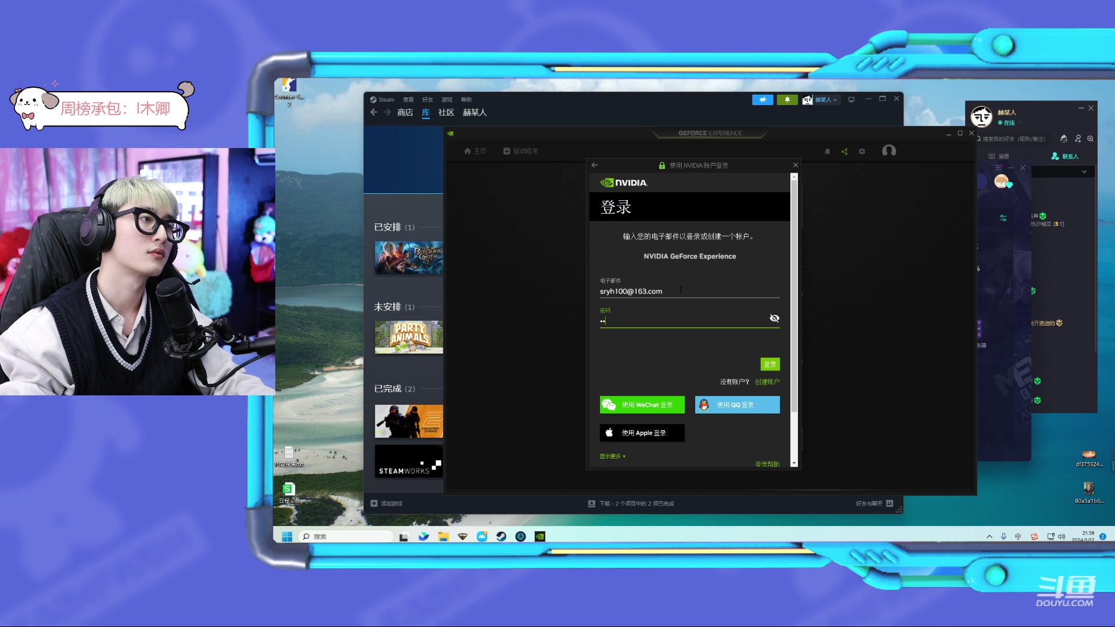
Task: Expand 显示更多 login options
Action: click(612, 456)
